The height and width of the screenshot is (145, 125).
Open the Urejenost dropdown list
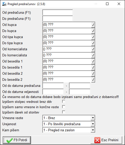[93, 124]
